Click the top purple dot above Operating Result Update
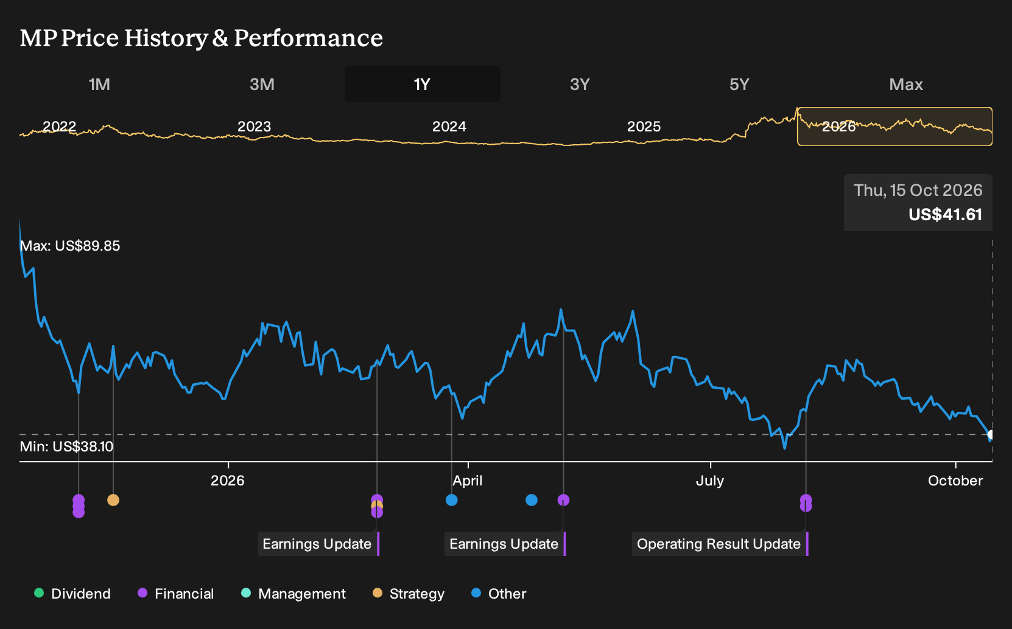 806,499
